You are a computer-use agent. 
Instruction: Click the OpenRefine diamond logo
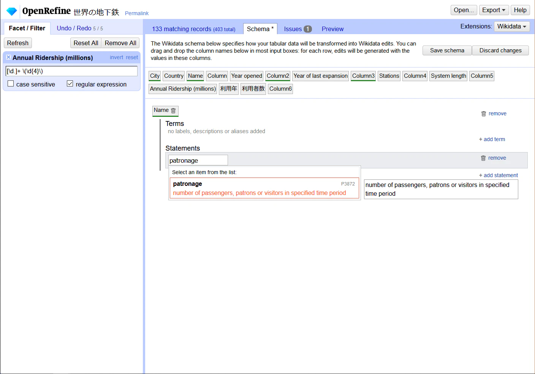tap(12, 11)
